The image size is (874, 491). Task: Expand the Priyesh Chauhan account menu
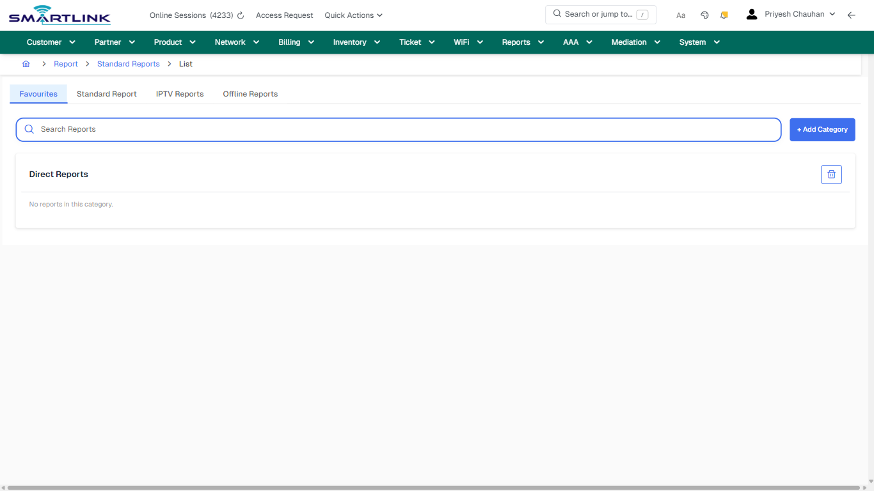click(x=832, y=13)
